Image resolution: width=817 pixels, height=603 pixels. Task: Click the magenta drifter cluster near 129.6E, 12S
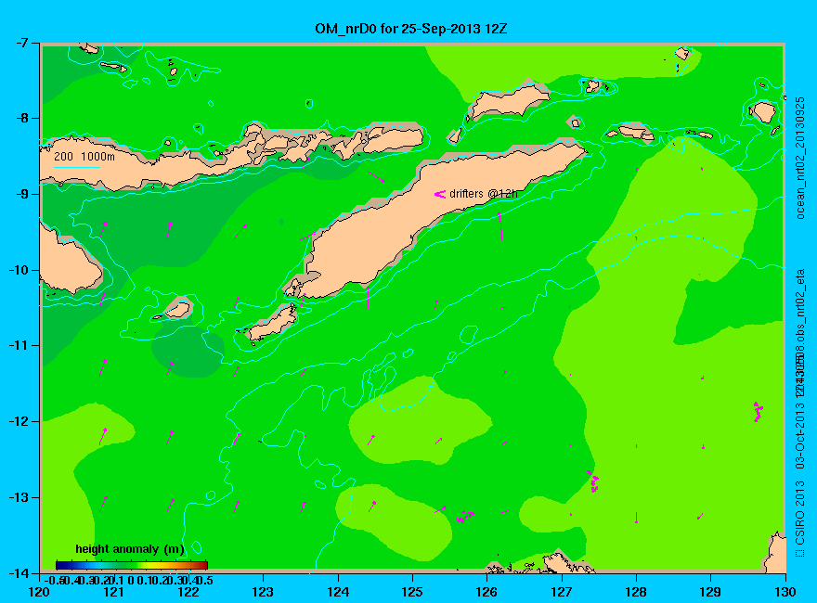click(759, 411)
